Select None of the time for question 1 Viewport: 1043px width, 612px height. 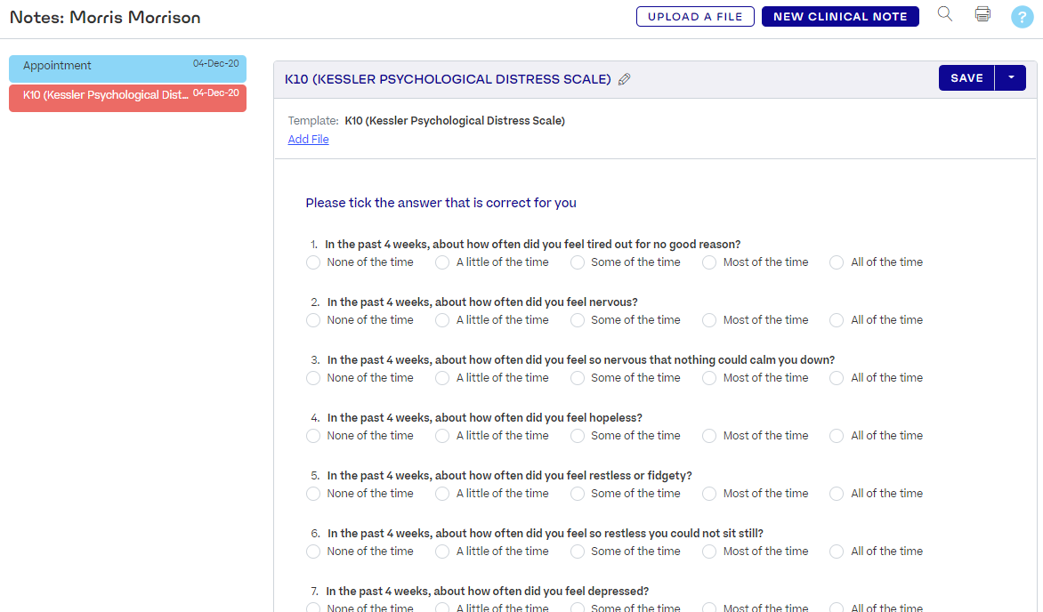click(313, 262)
